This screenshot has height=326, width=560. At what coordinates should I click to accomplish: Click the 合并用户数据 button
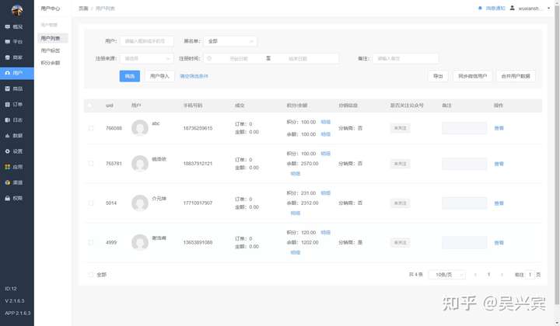click(516, 76)
